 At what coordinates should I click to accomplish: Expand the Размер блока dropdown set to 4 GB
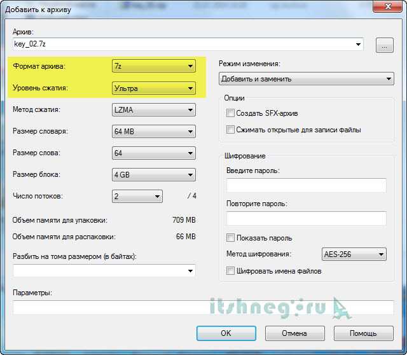154,174
